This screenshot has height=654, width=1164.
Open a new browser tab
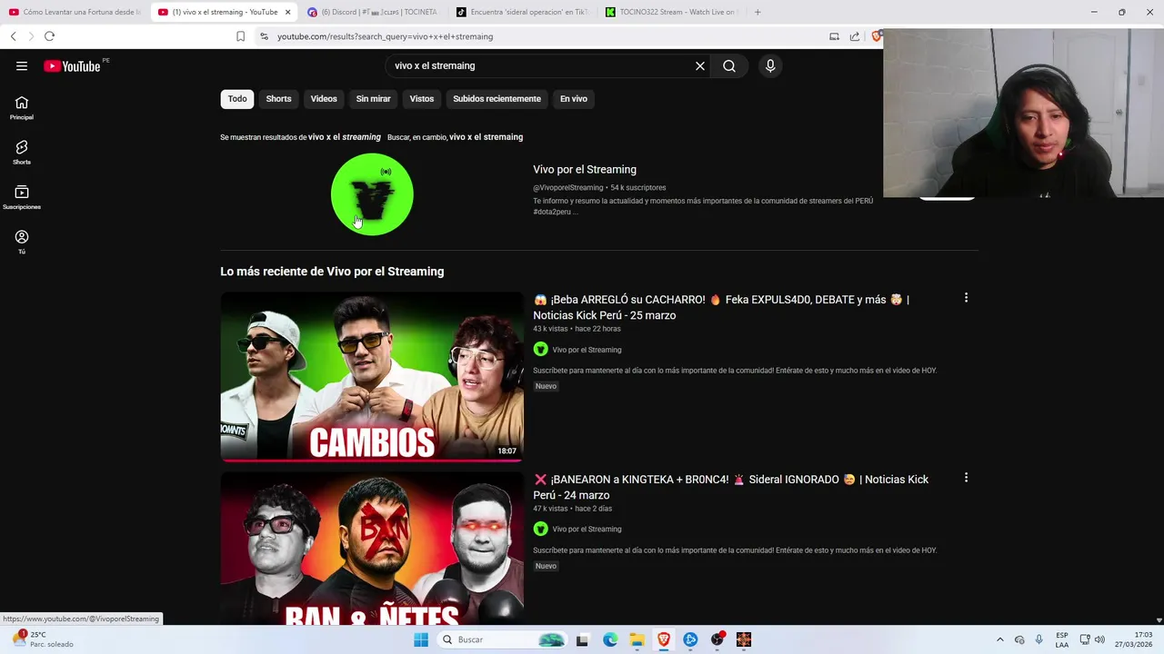tap(758, 12)
